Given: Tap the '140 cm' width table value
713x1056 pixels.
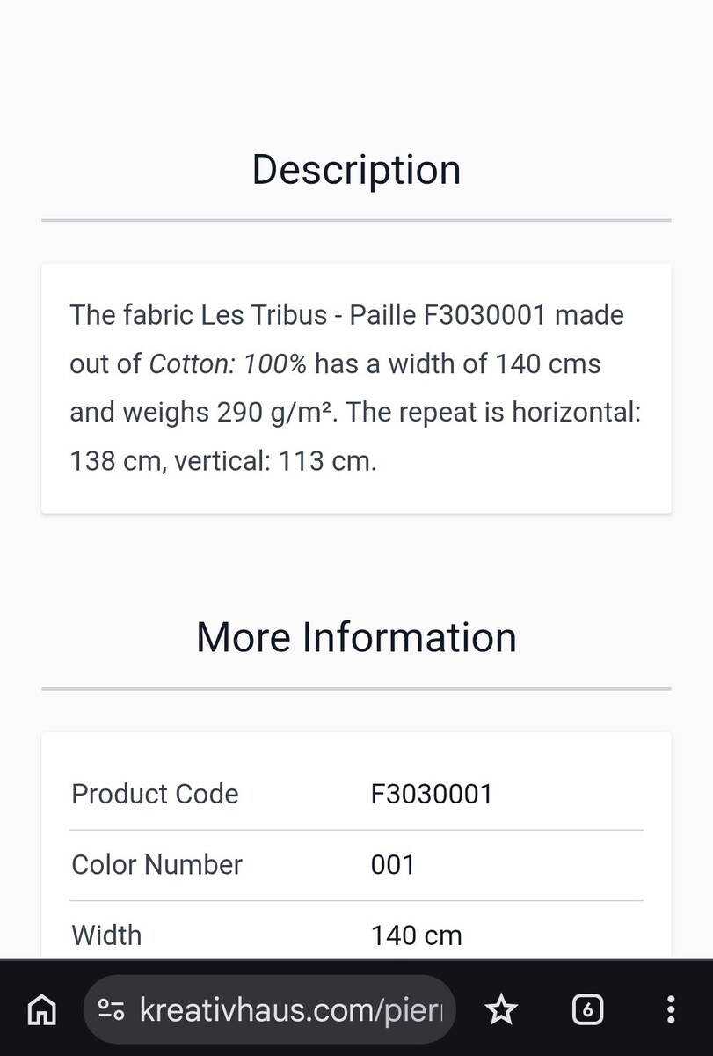Looking at the screenshot, I should (416, 935).
